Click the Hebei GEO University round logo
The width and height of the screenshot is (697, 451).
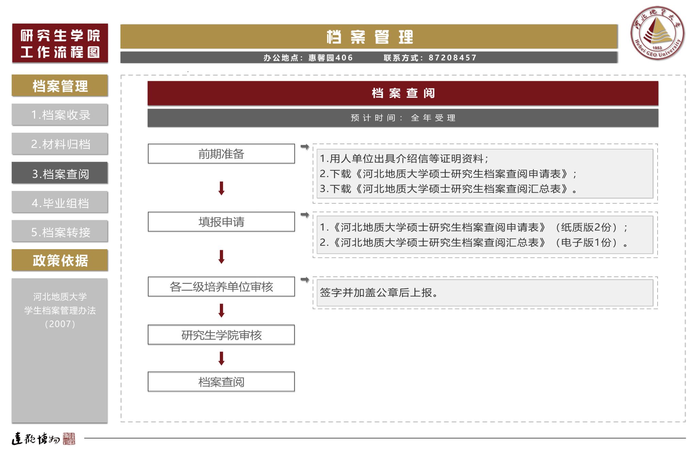(657, 33)
